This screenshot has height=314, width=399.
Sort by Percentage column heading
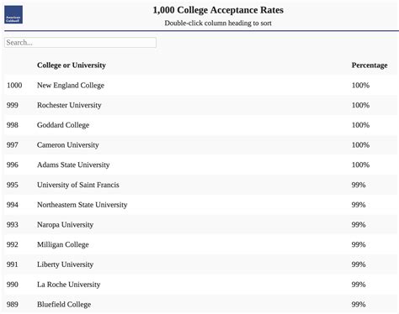370,65
